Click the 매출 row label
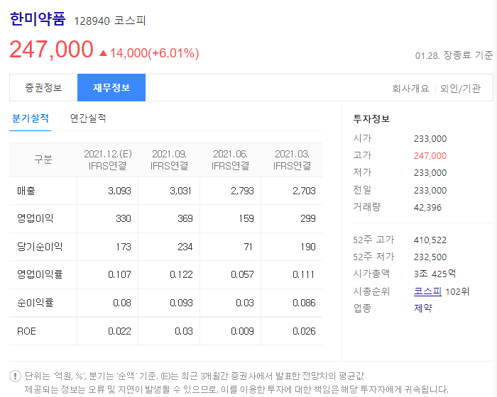 (26, 191)
